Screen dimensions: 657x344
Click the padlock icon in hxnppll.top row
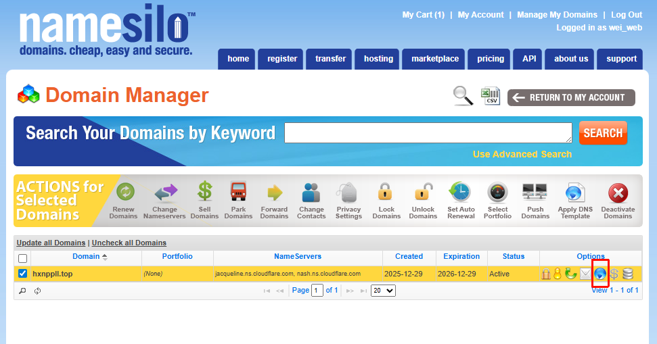(x=545, y=274)
